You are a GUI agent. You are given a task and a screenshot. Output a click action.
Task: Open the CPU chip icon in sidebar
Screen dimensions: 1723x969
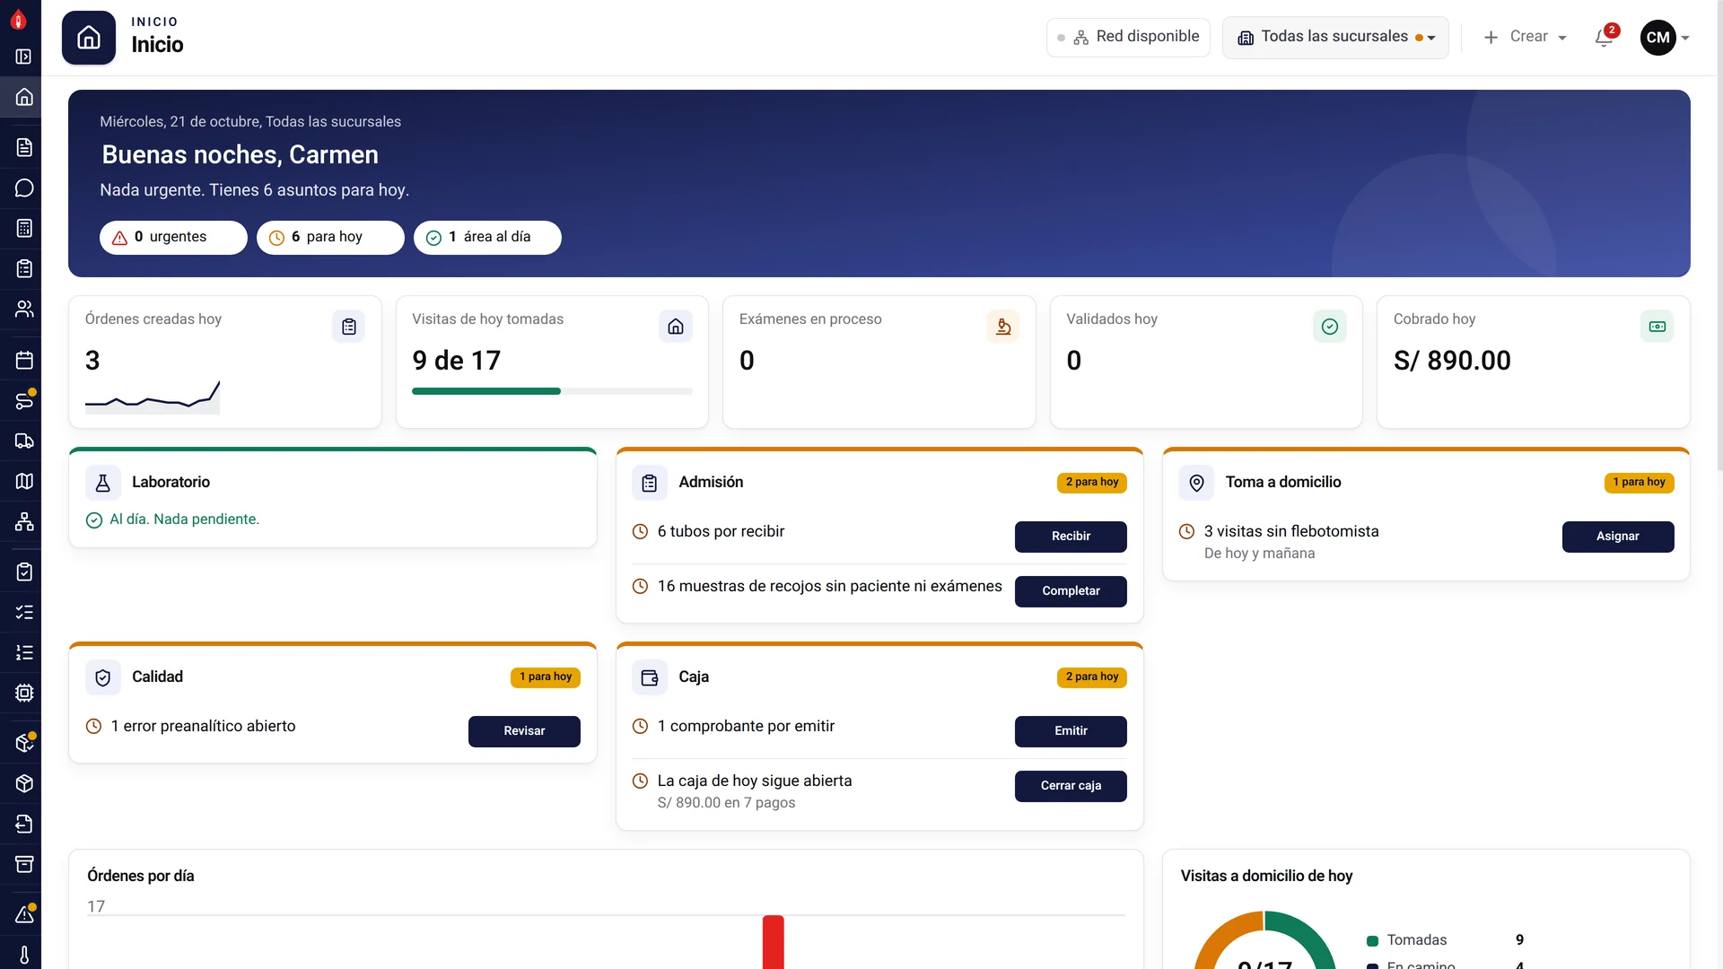click(x=24, y=693)
